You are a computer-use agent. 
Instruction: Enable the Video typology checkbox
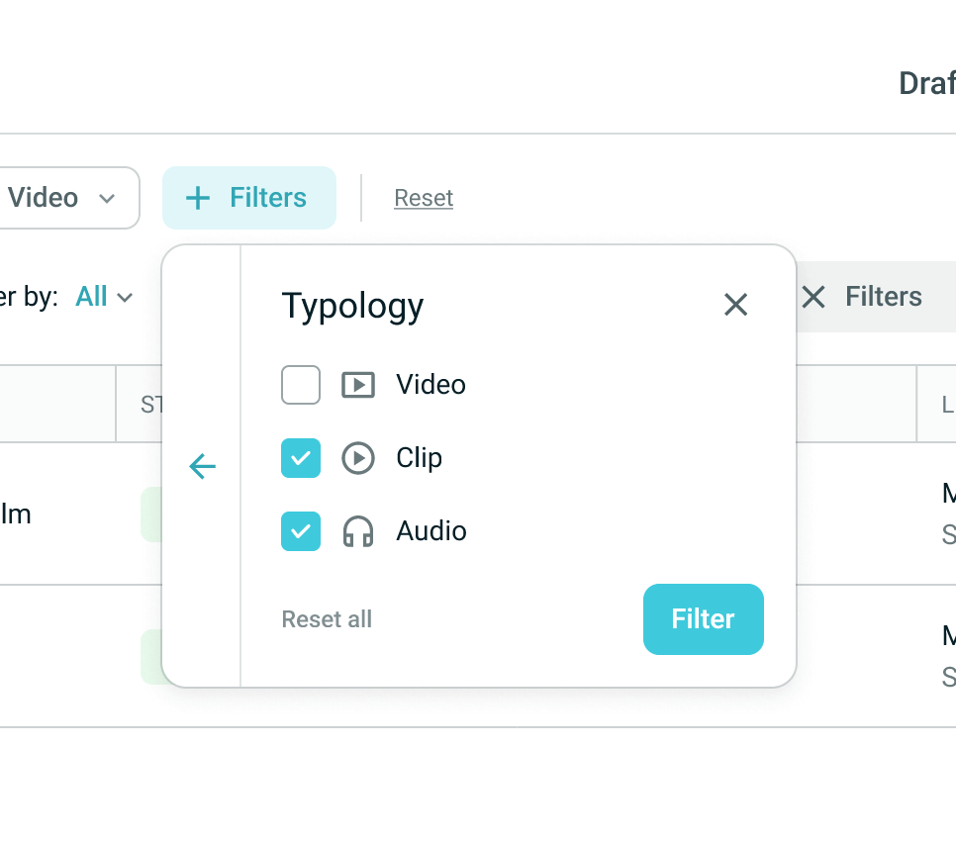301,385
